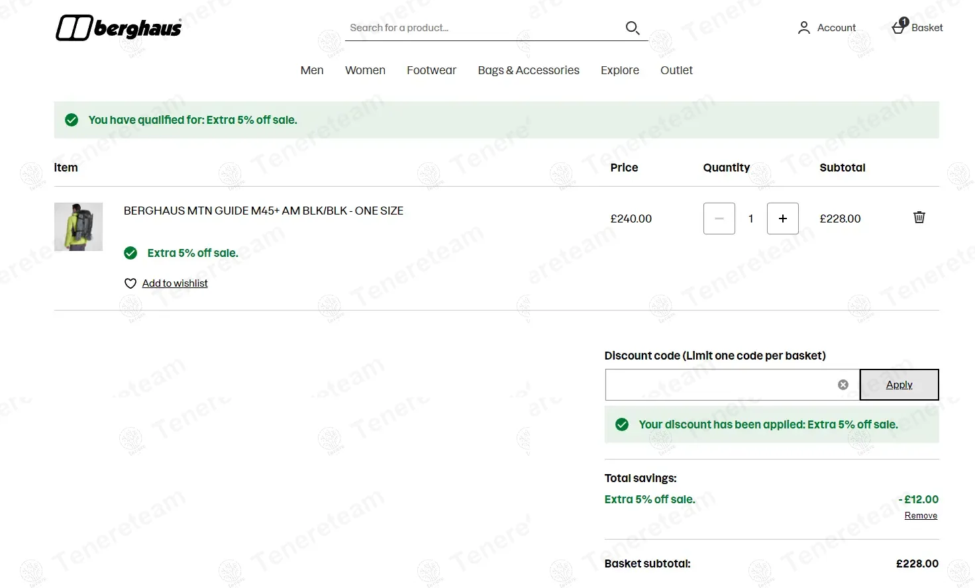Click the search magnifier icon
The height and width of the screenshot is (588, 975).
633,28
